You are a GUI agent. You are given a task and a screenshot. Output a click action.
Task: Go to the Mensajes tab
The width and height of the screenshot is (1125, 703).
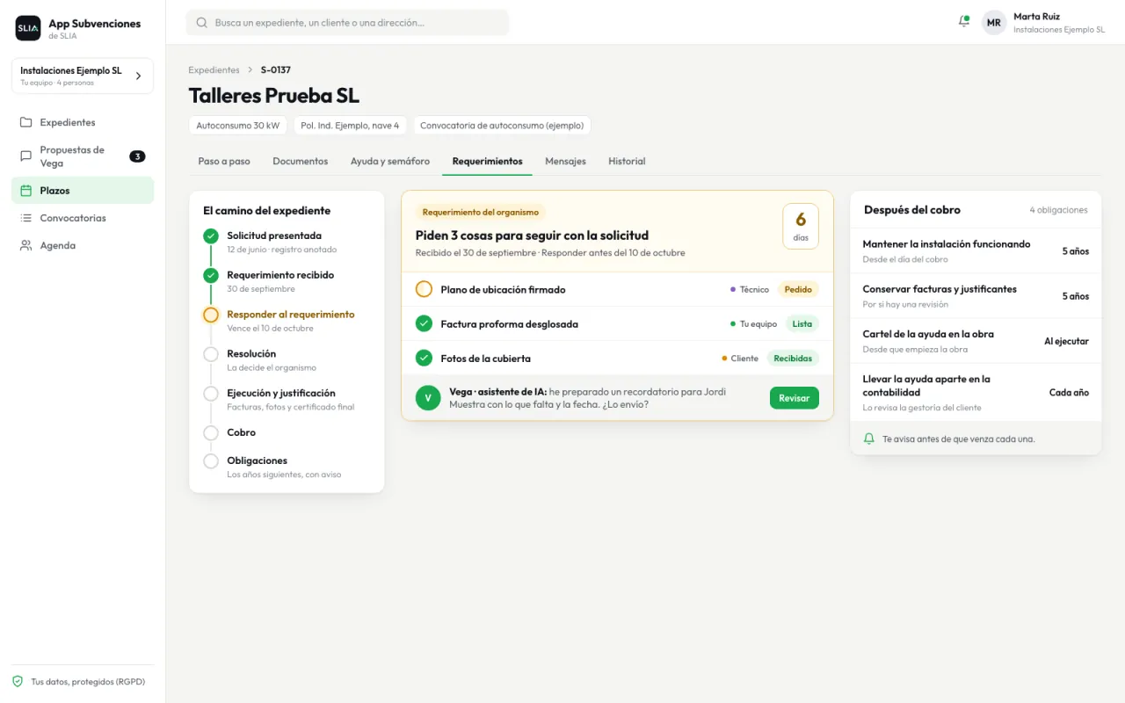point(565,162)
